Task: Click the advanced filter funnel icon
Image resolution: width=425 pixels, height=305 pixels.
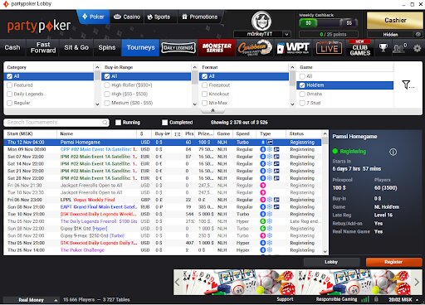Action: (x=408, y=85)
